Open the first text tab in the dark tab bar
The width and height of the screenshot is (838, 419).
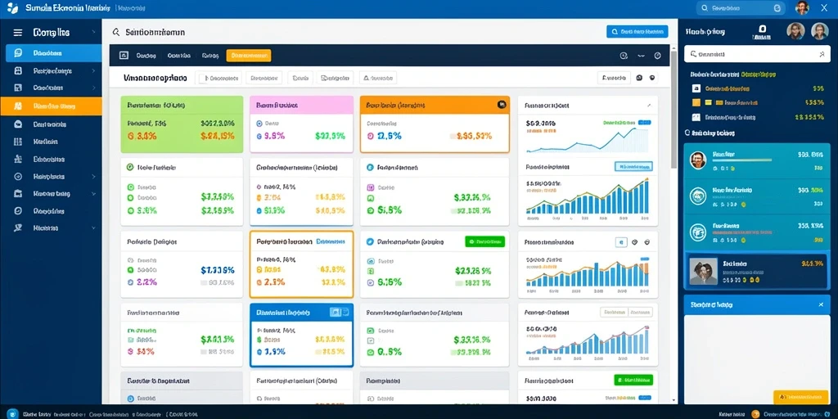[x=146, y=55]
